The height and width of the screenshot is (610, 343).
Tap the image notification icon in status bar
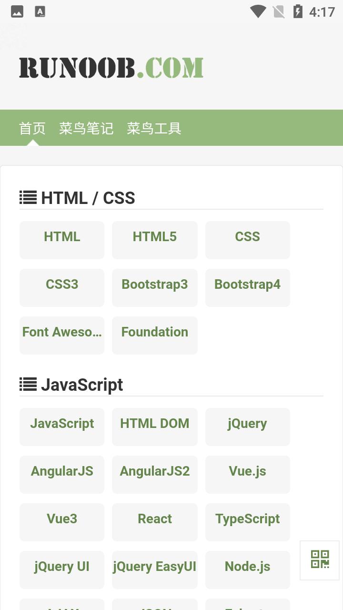pos(17,11)
